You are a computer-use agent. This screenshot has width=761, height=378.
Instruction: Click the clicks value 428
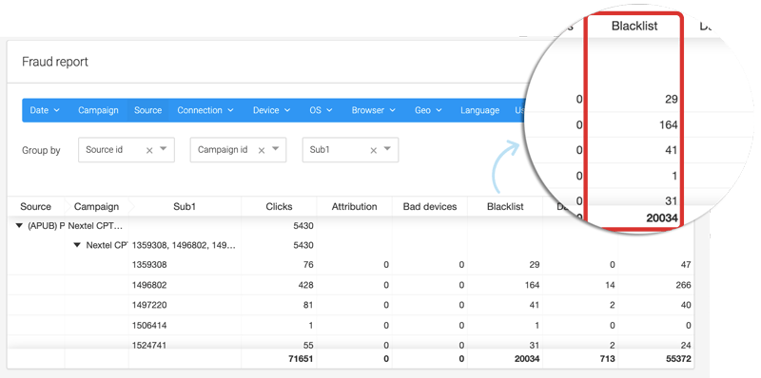click(x=306, y=285)
